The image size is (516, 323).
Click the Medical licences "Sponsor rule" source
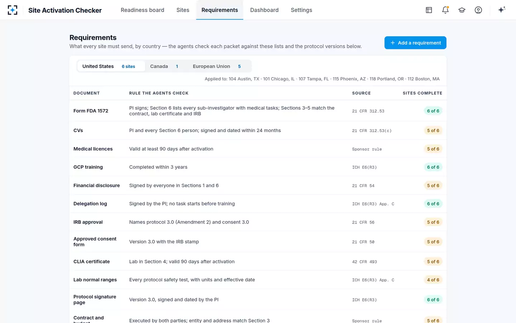point(367,149)
